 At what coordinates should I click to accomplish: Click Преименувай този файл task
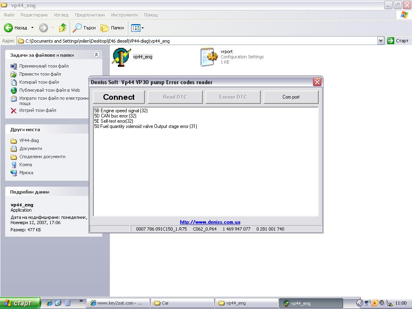pyautogui.click(x=44, y=66)
